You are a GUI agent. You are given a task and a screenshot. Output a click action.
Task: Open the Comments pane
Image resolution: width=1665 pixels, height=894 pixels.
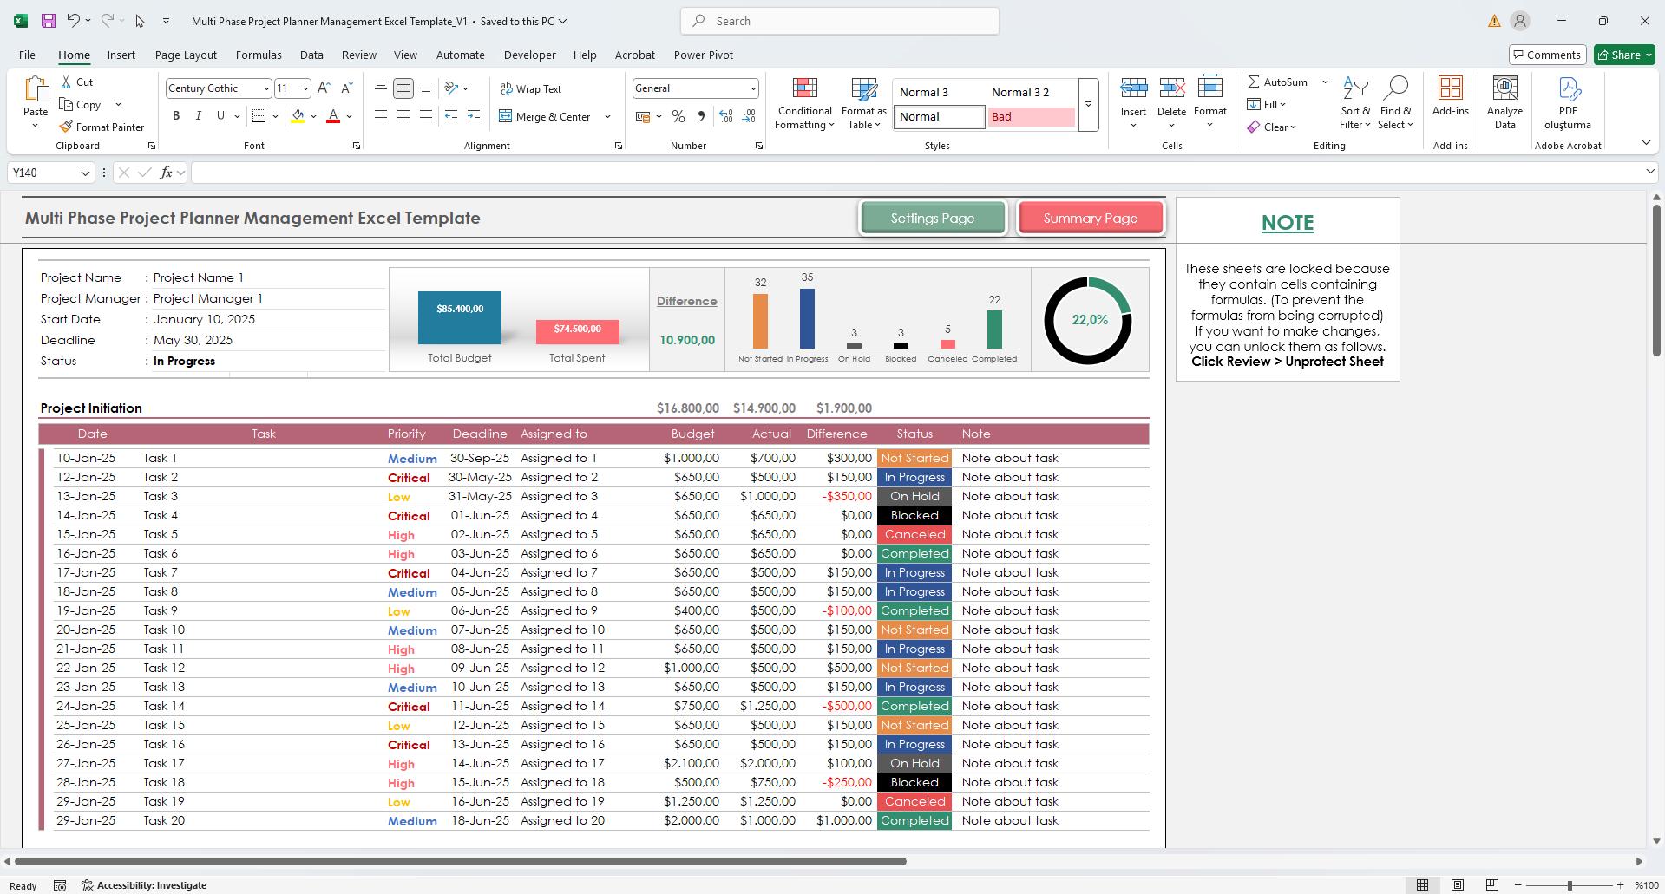[x=1548, y=55]
